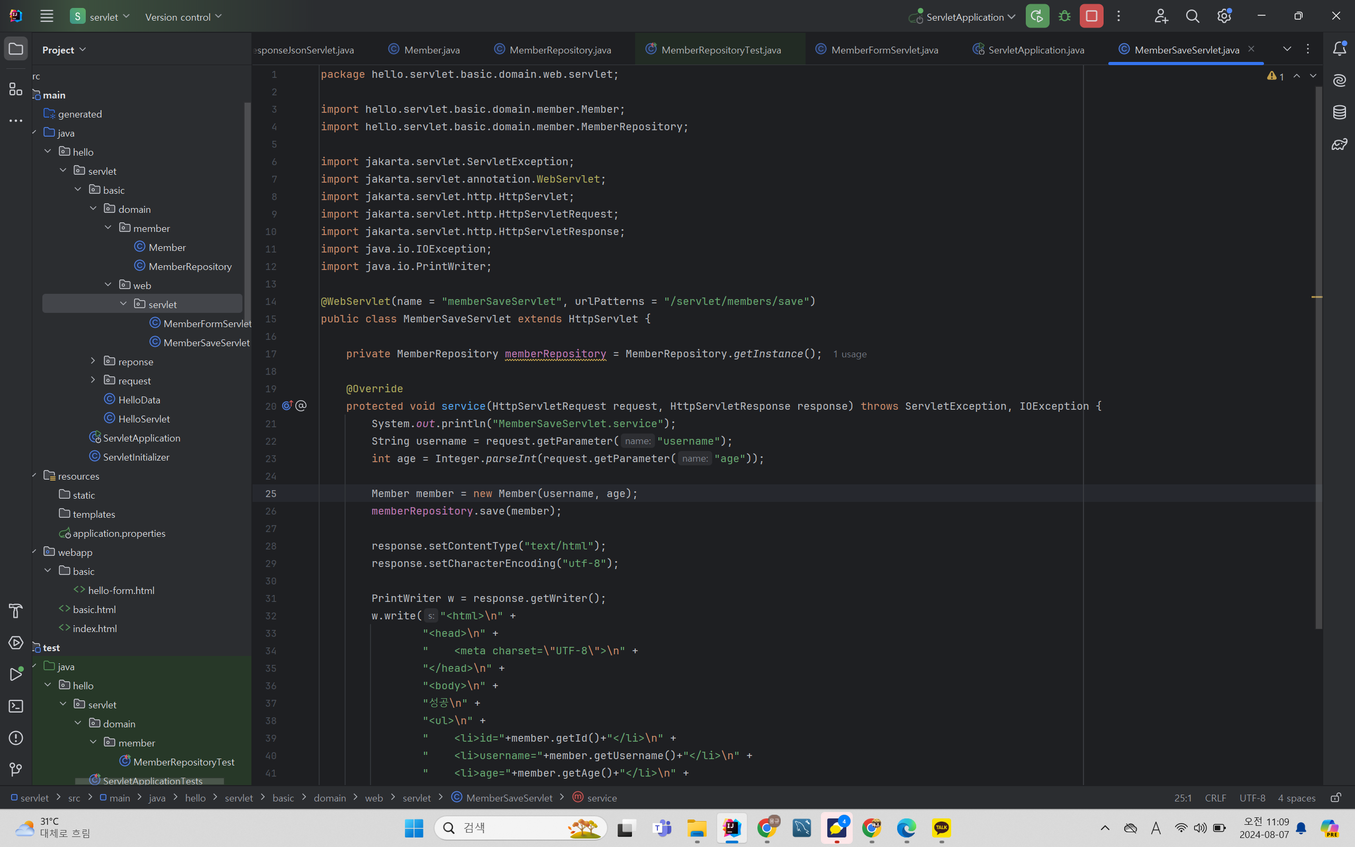Viewport: 1355px width, 847px height.
Task: Switch to MemberRepositoryTest.java tab
Action: tap(713, 49)
